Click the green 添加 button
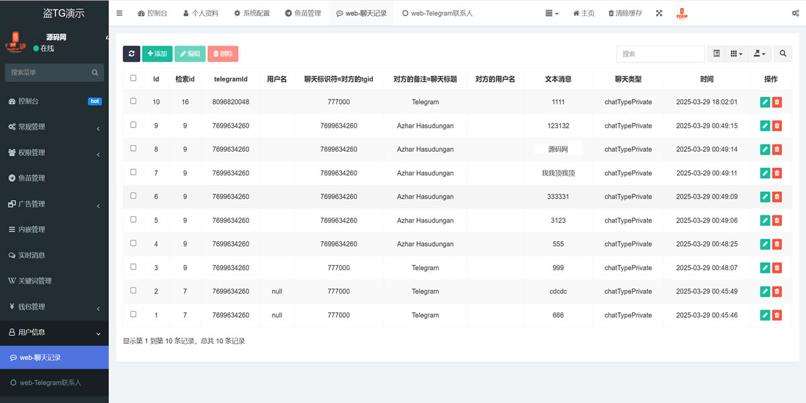Viewport: 806px width, 403px height. click(157, 54)
